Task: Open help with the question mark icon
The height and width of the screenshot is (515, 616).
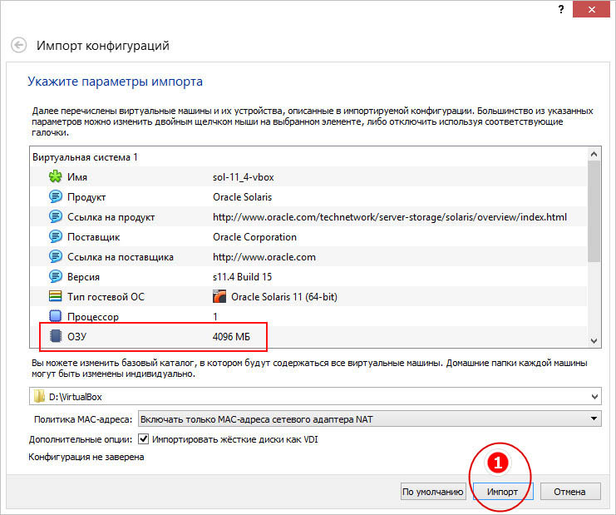Action: pos(561,9)
